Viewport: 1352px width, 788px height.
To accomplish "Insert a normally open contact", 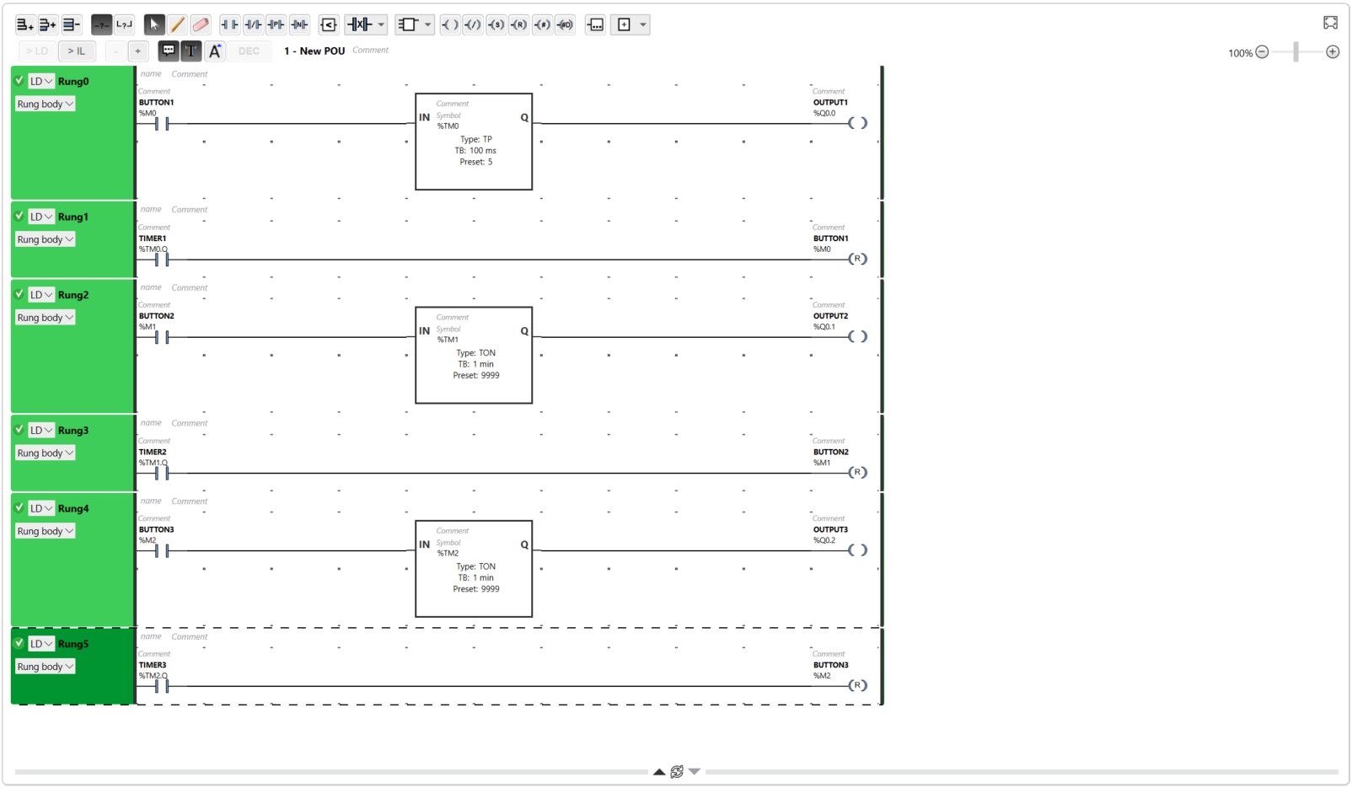I will point(229,24).
